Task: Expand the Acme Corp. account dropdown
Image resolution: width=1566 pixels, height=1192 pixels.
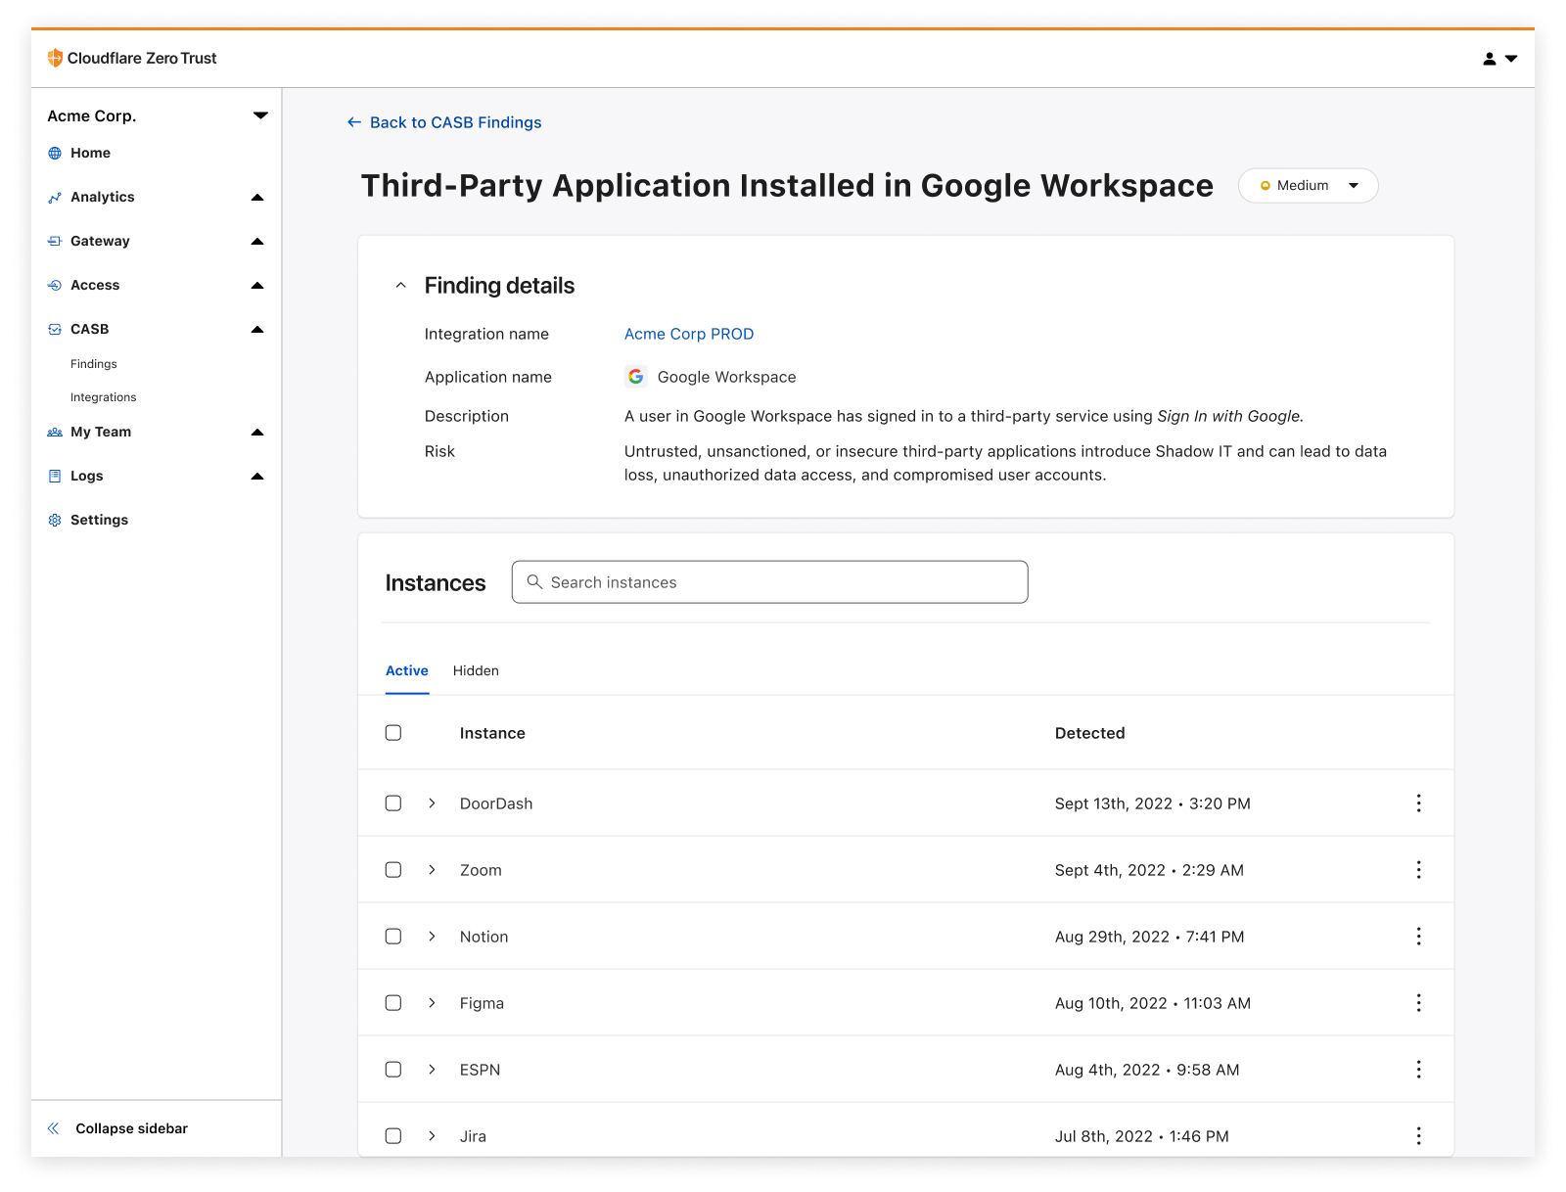Action: point(260,115)
